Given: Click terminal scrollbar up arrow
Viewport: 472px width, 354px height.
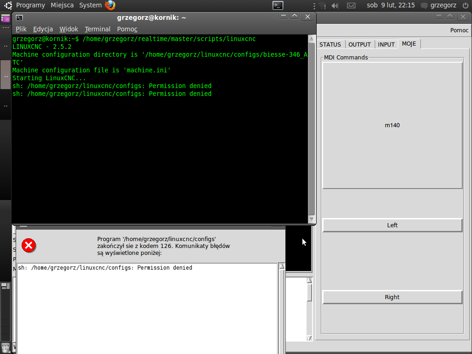Looking at the screenshot, I should (x=312, y=39).
